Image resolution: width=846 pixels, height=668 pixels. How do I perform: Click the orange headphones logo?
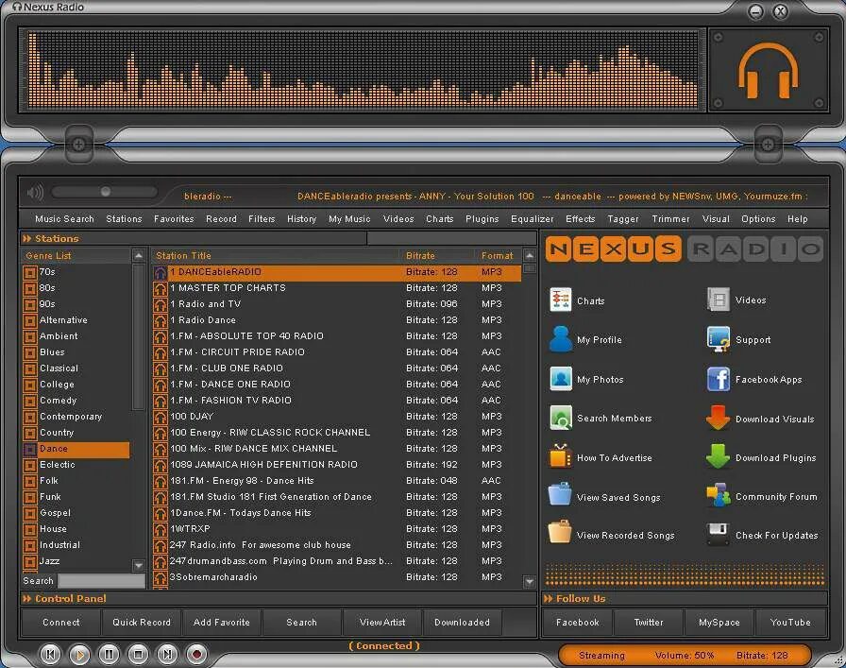coord(769,71)
